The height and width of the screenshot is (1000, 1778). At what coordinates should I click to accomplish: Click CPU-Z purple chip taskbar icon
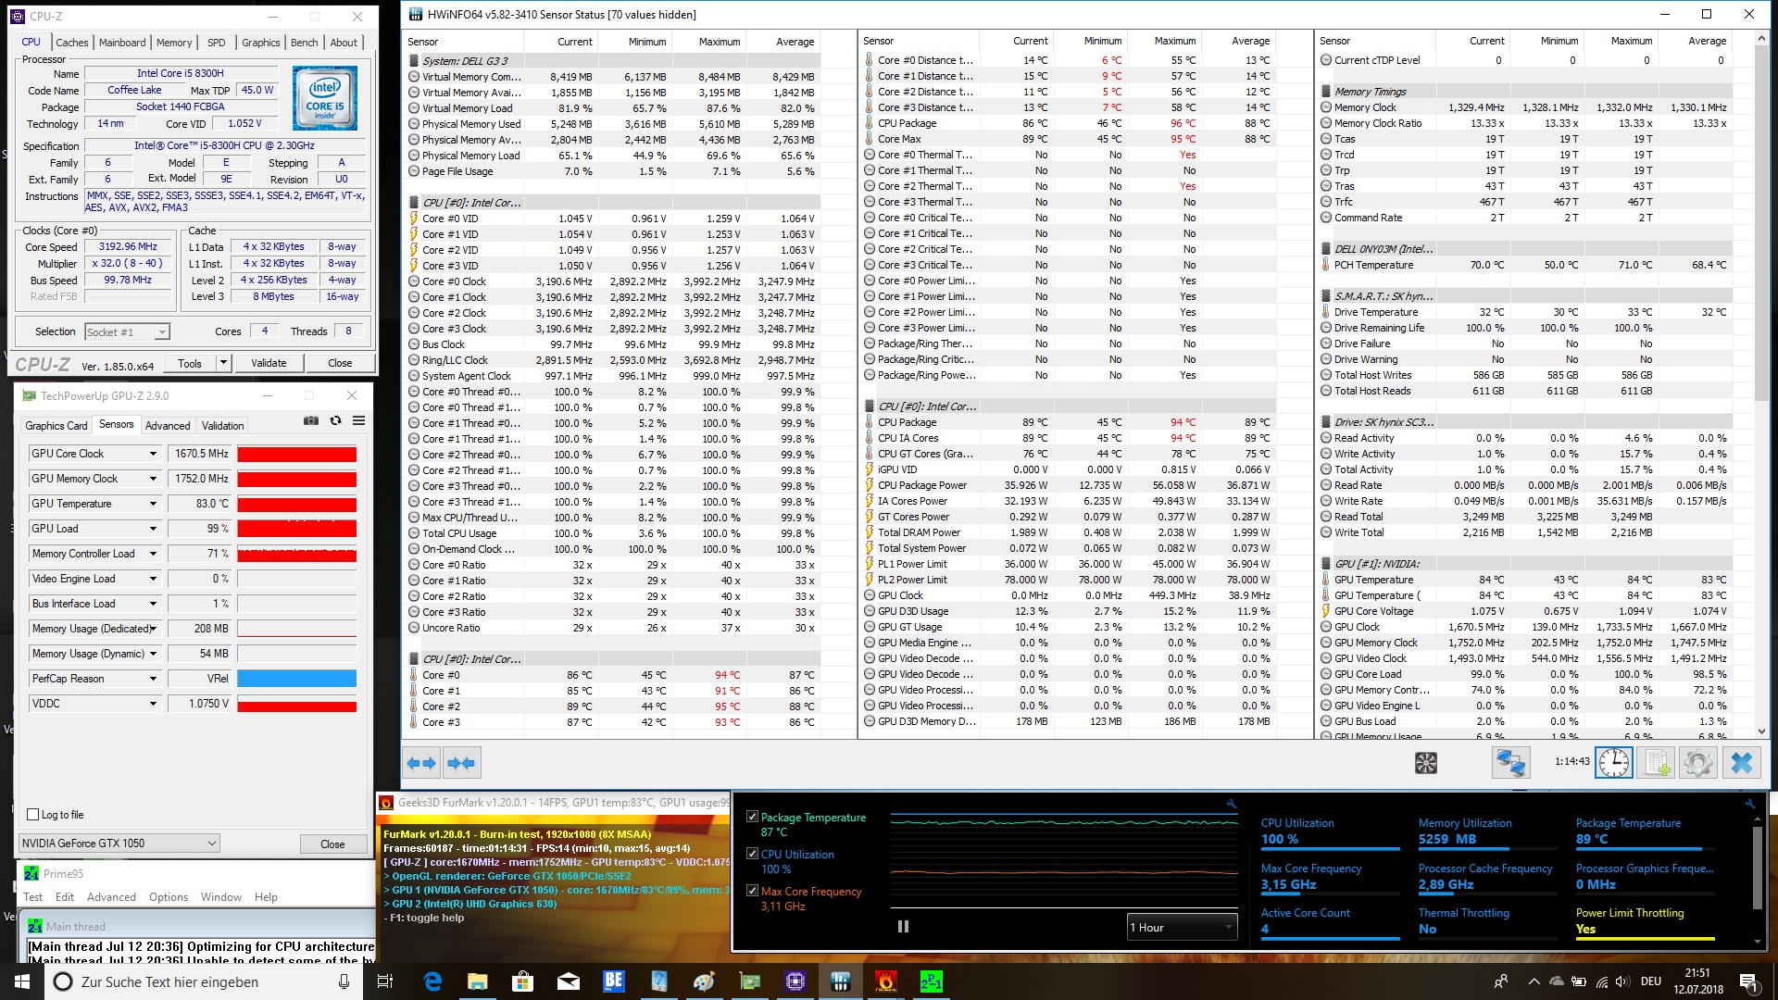[795, 981]
